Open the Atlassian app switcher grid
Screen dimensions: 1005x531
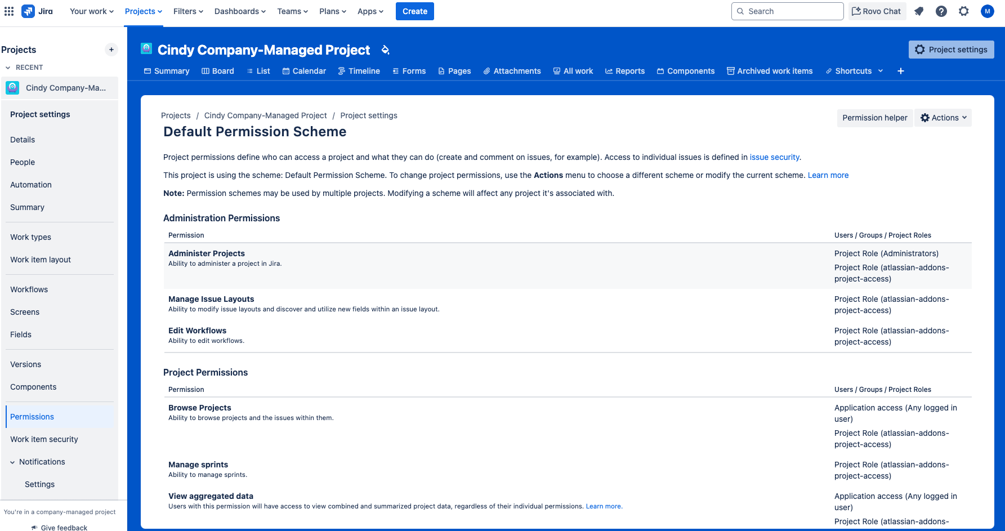click(8, 11)
